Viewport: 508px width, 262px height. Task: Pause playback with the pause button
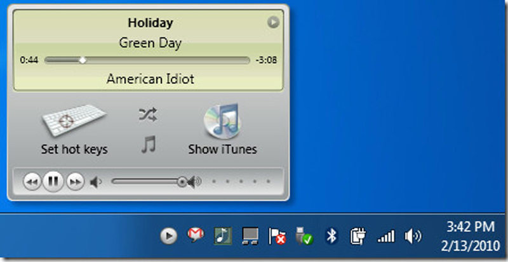[53, 181]
